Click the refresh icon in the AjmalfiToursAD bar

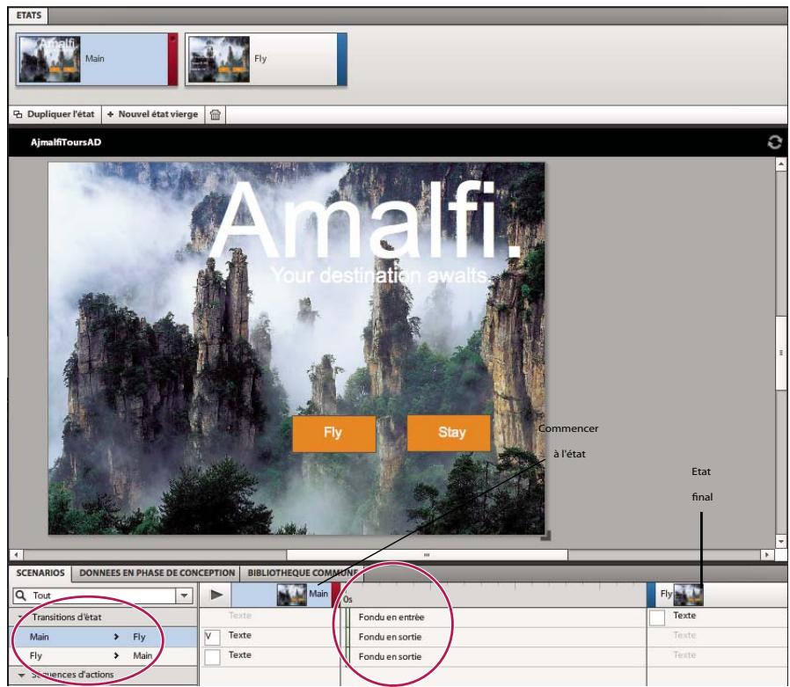(774, 142)
